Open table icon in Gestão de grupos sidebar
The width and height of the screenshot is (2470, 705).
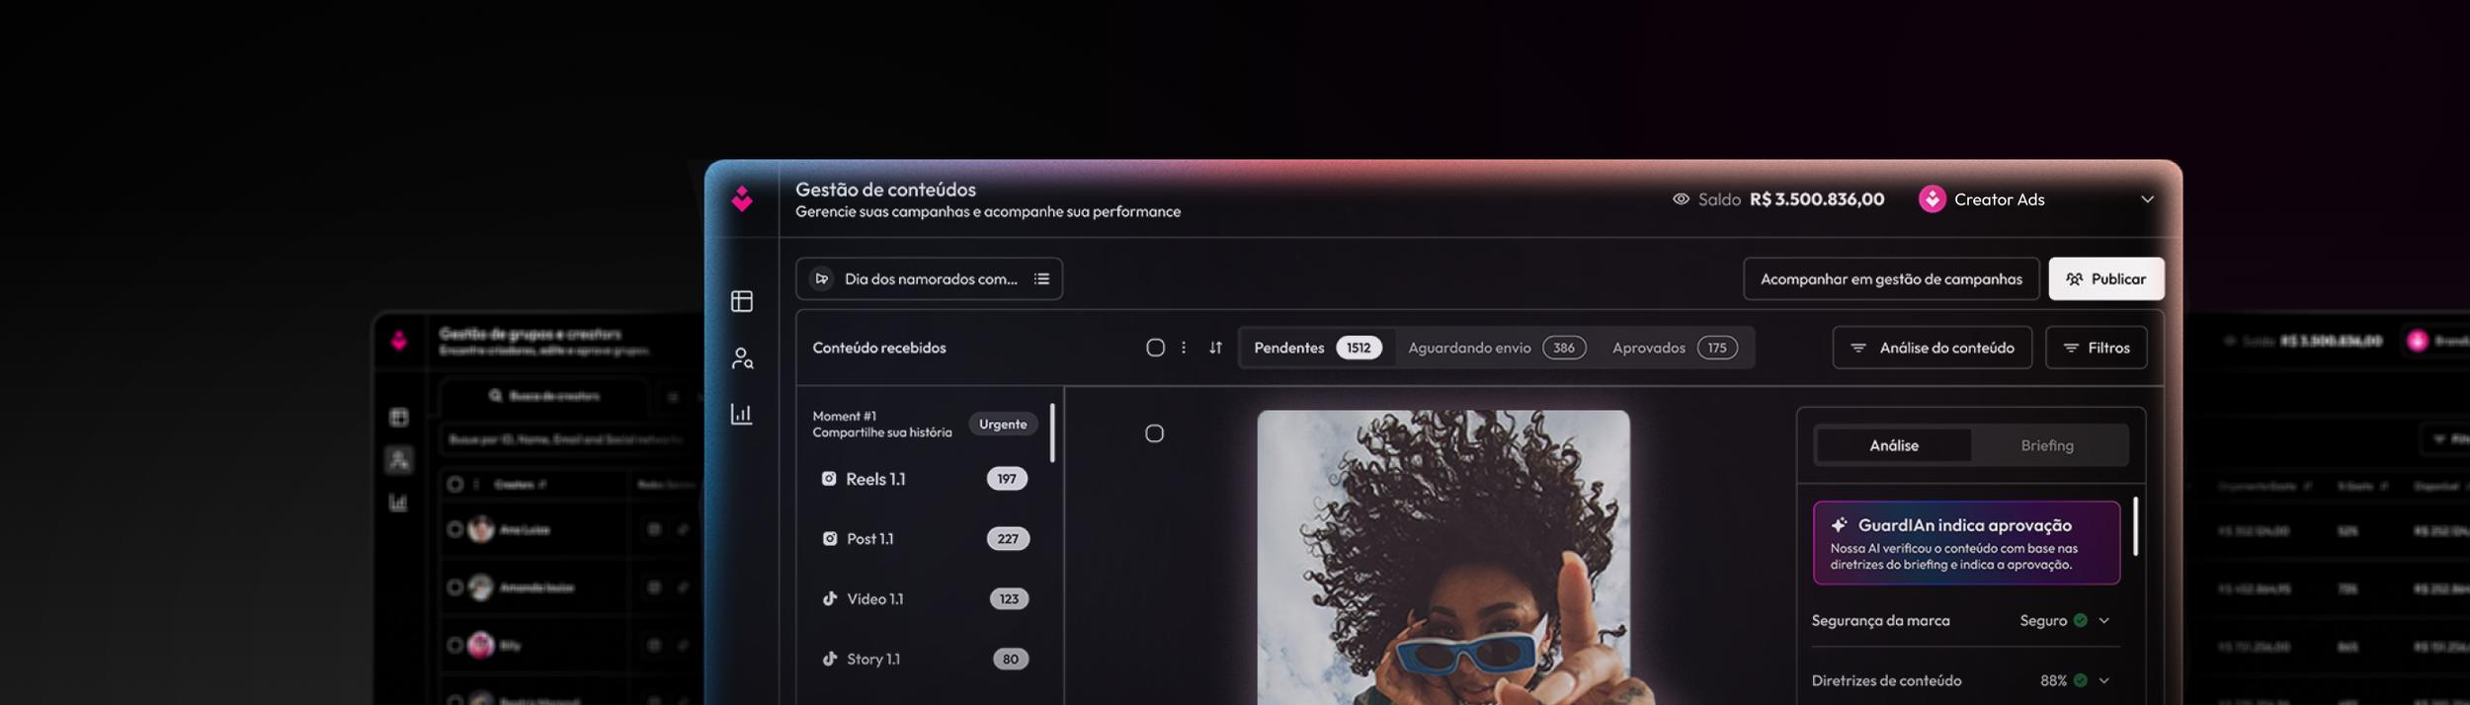[x=399, y=418]
